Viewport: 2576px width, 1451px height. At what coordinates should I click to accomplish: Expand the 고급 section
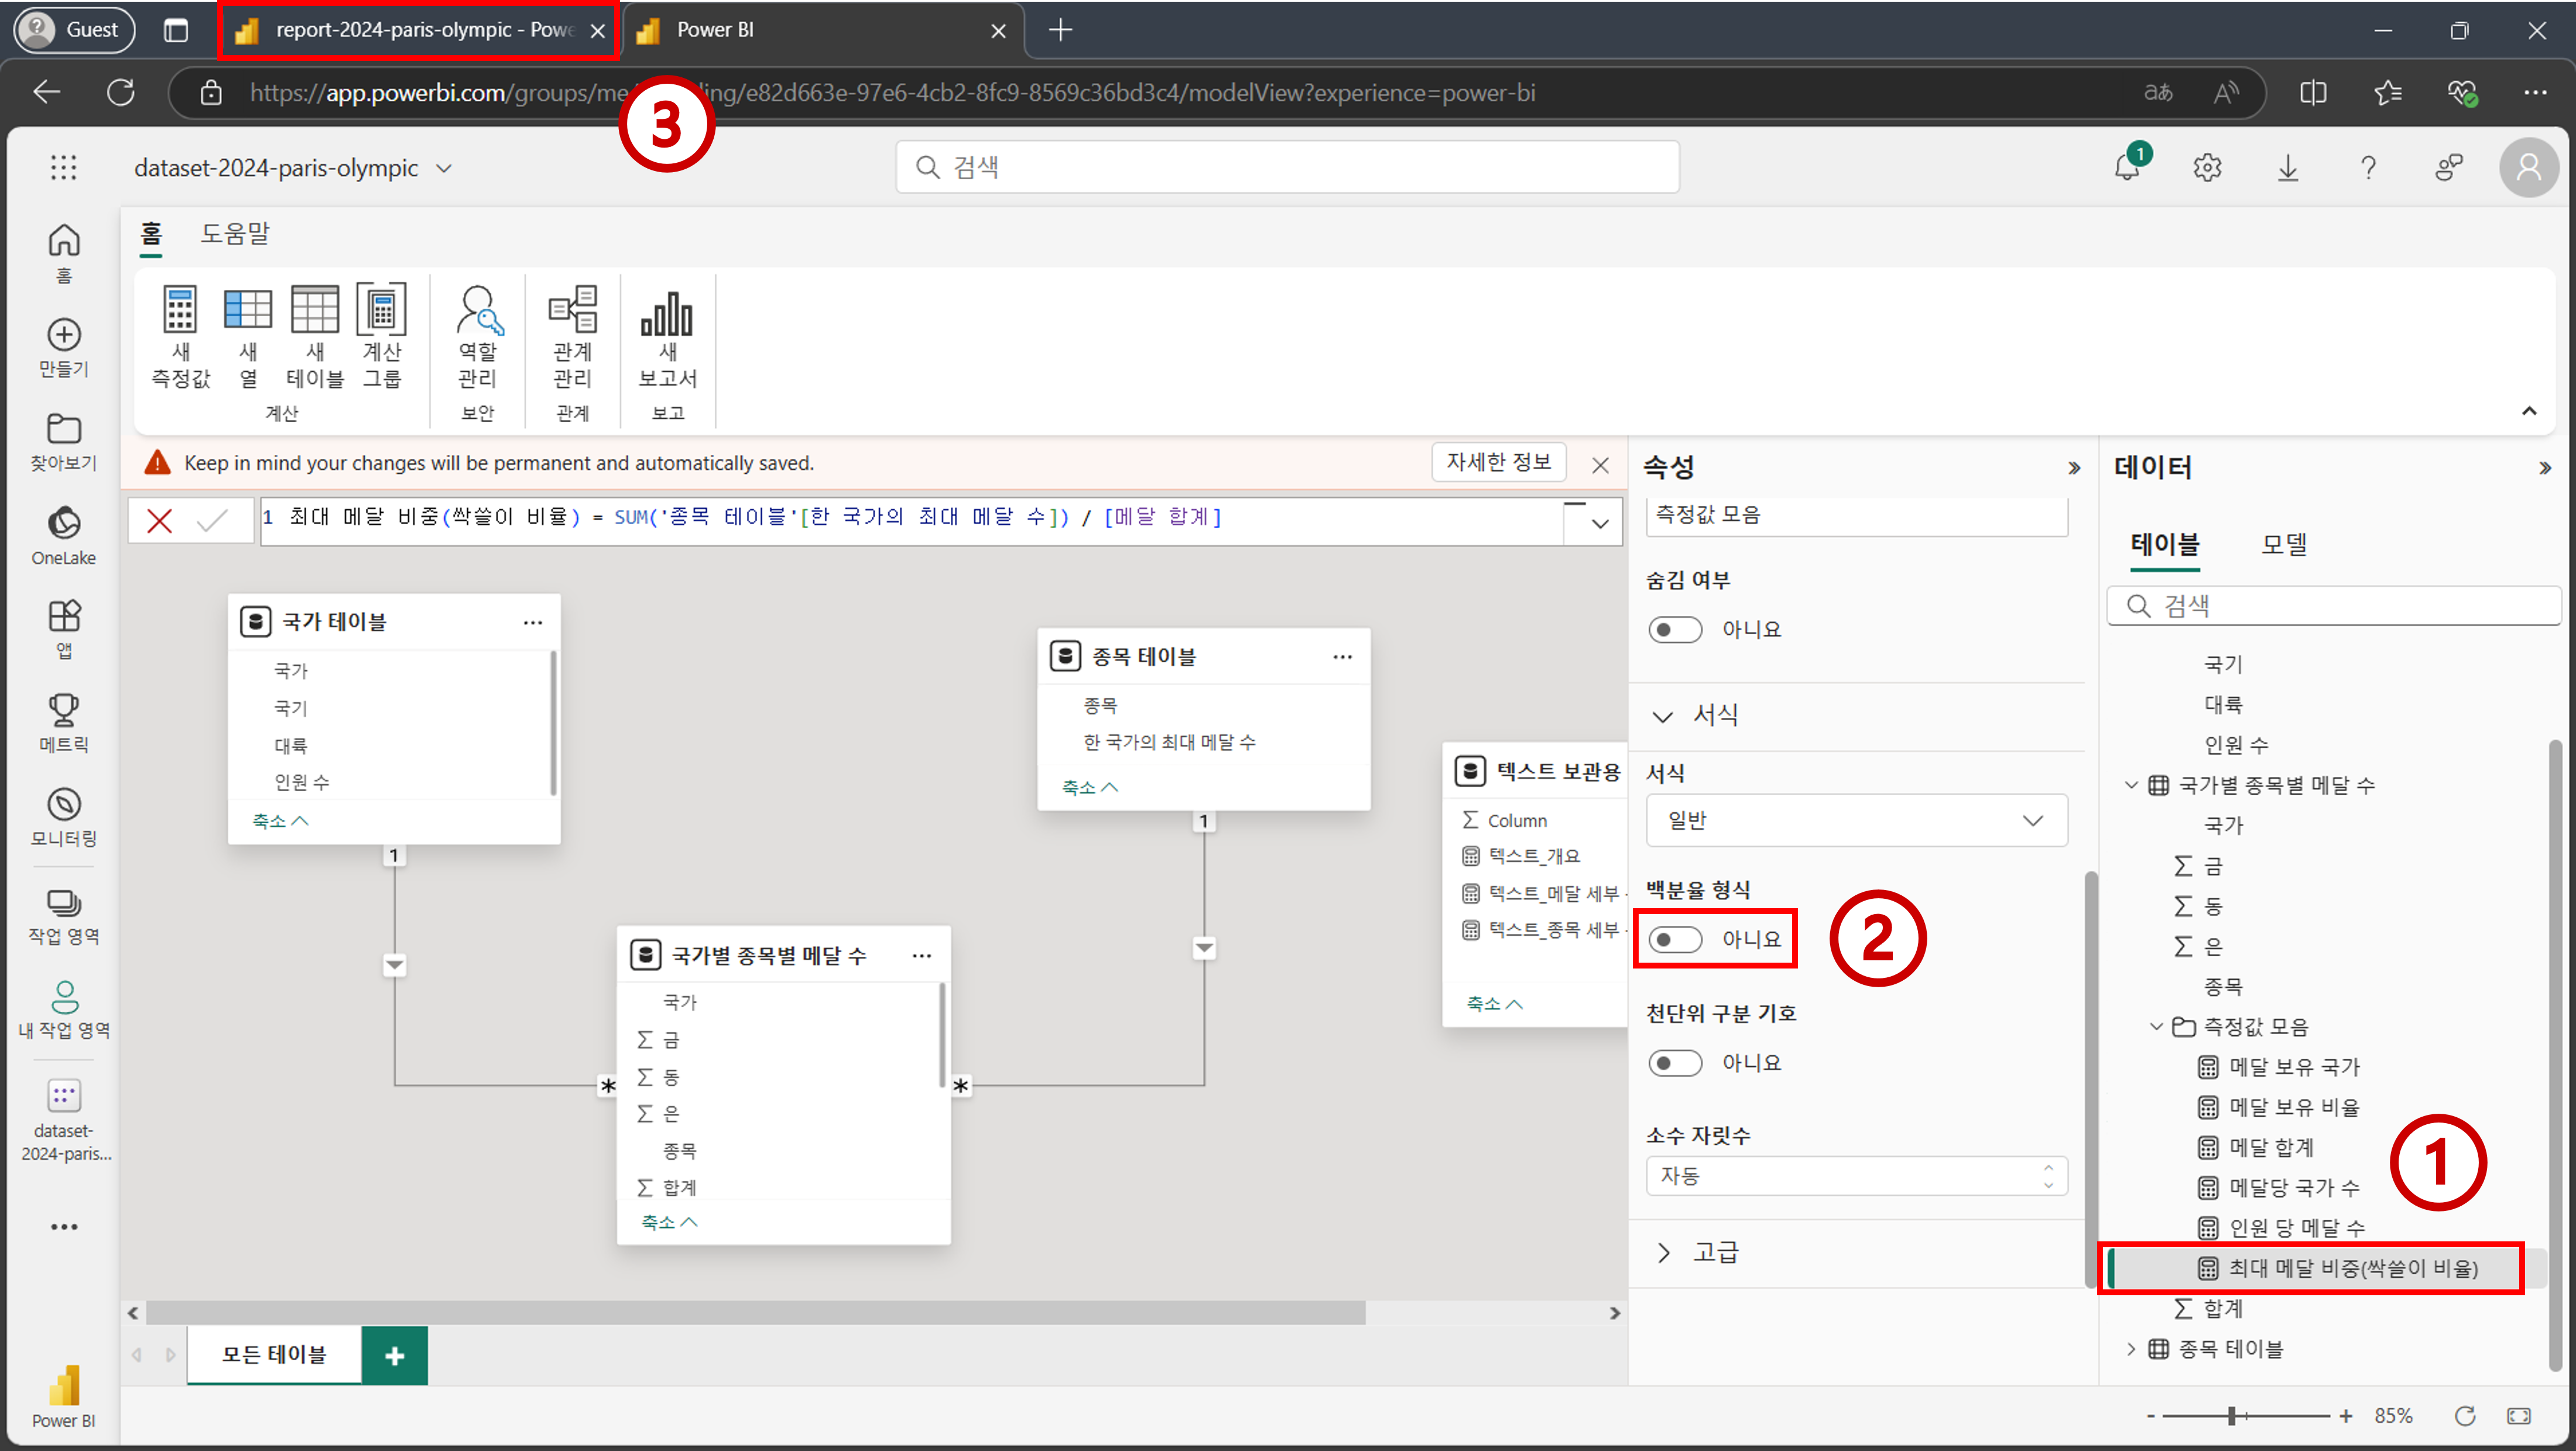point(1662,1252)
